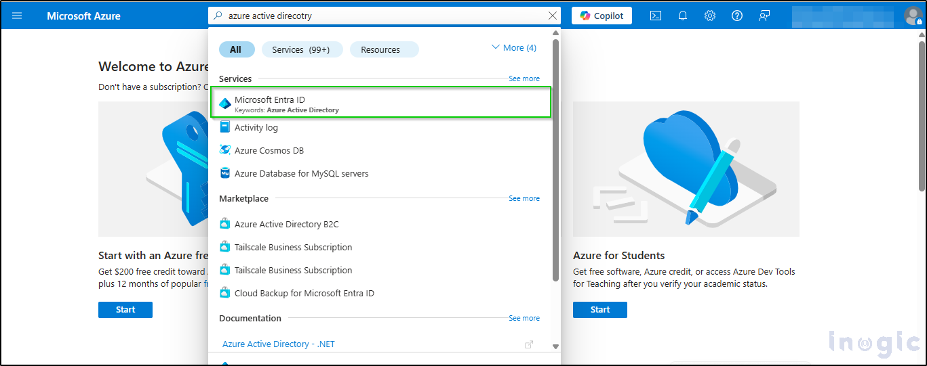
Task: Click the Cloud Backup marketplace icon
Action: (225, 293)
